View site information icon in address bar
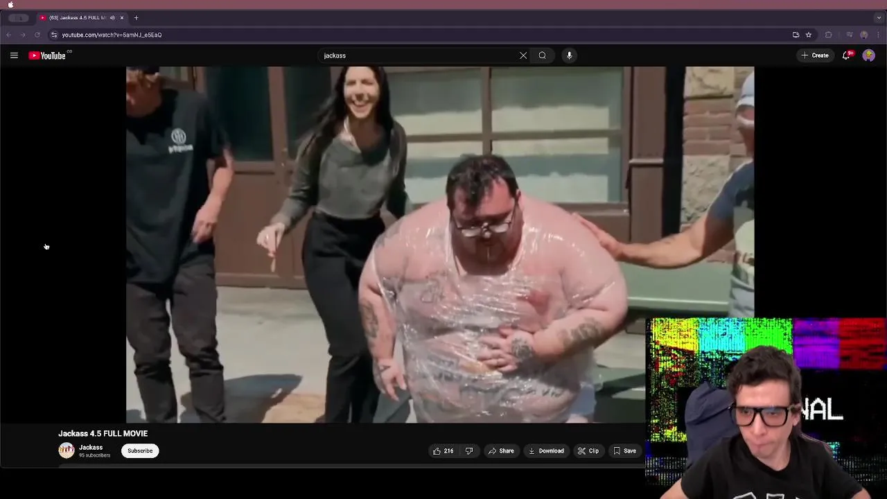The width and height of the screenshot is (887, 499). click(54, 35)
